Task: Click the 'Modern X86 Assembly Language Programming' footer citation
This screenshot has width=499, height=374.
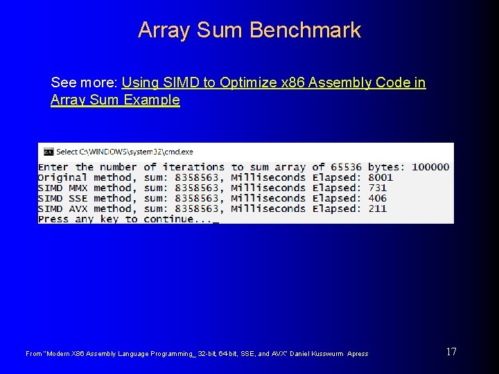Action: (x=197, y=354)
